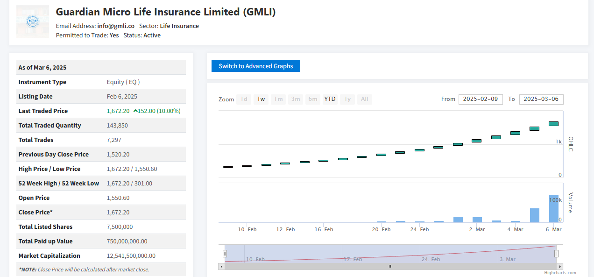Image resolution: width=594 pixels, height=277 pixels.
Task: Click the 4. Mar date axis label
Action: coord(515,229)
